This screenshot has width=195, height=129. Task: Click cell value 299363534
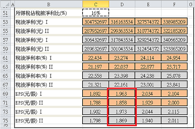(x=122, y=31)
